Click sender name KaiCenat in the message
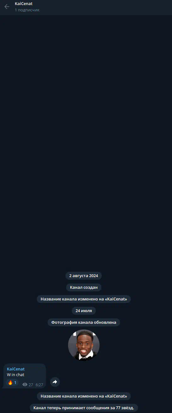 16,369
